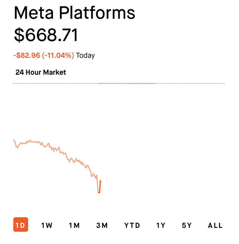
Task: Click the 24 Hour Market label
Action: (x=41, y=72)
